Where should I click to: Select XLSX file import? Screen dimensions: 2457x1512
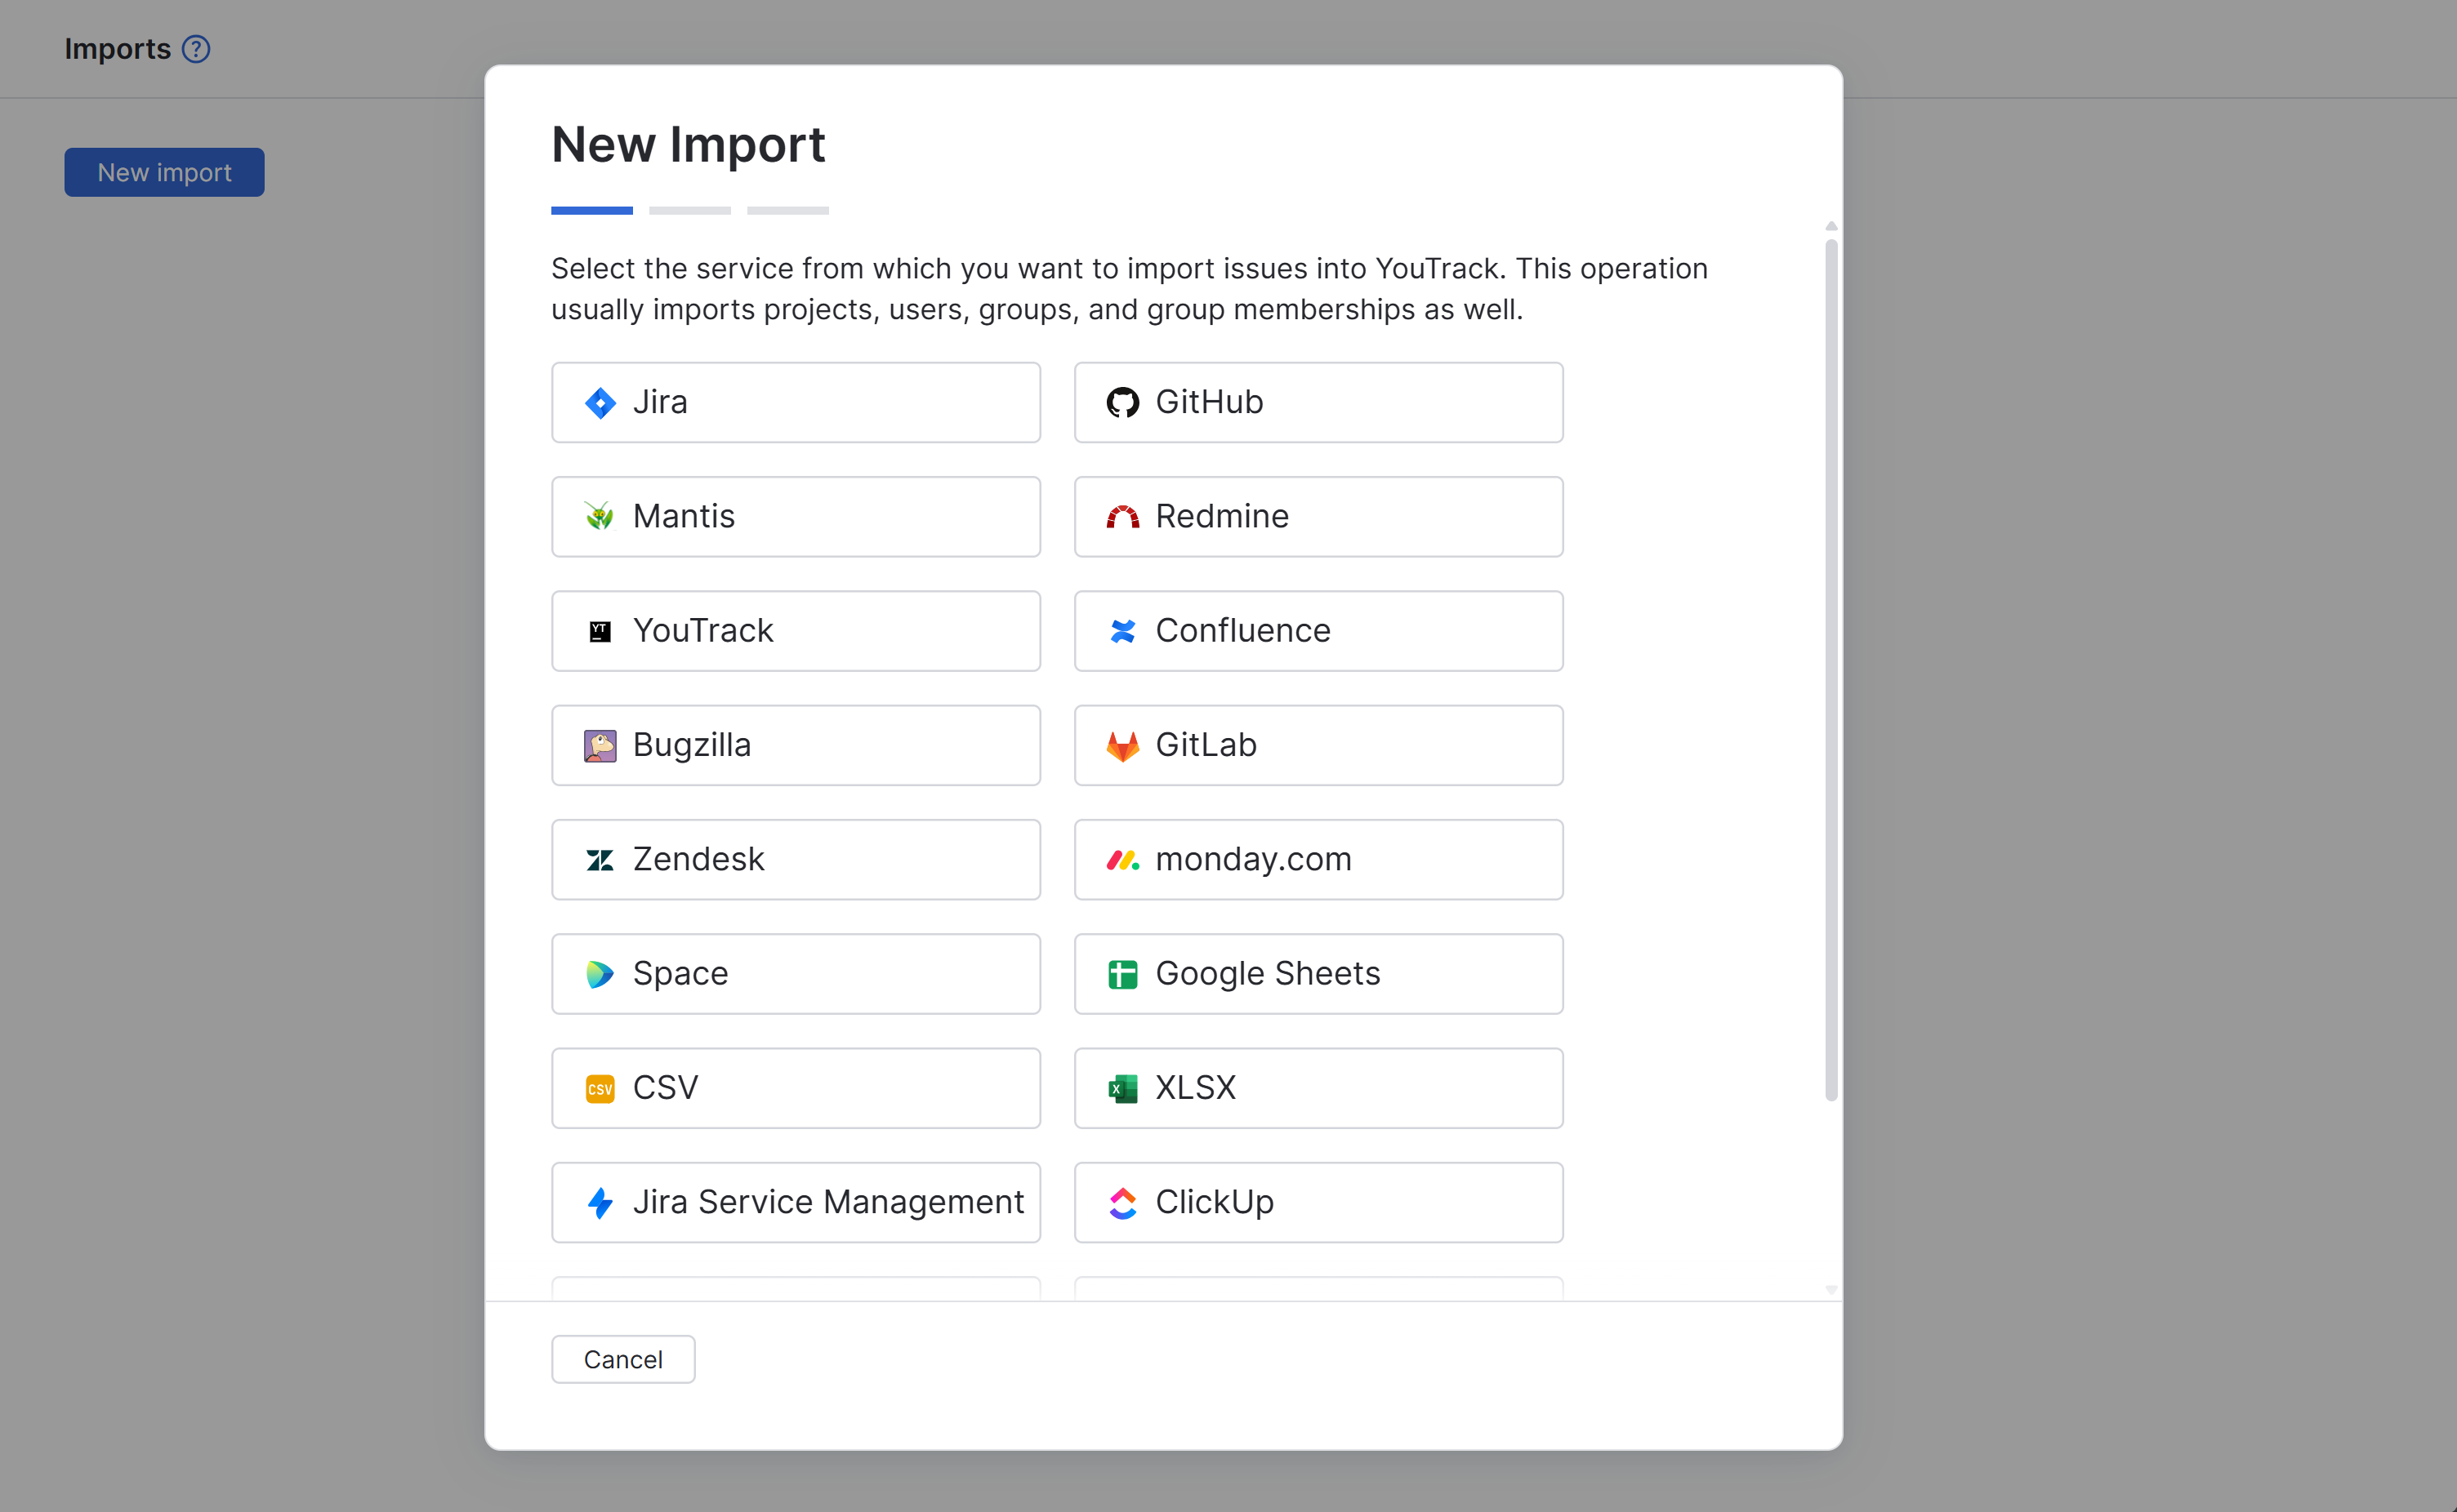(1318, 1089)
